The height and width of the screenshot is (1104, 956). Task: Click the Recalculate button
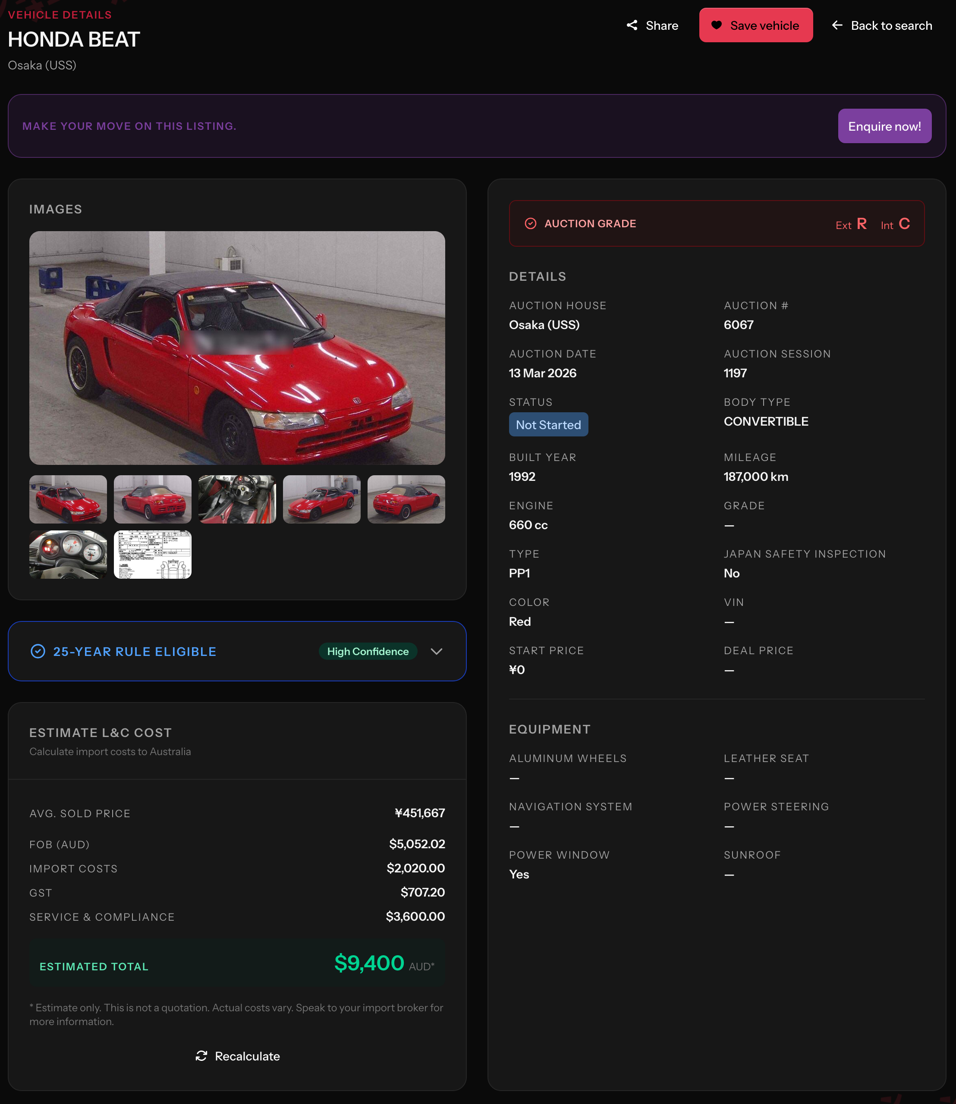click(x=237, y=1056)
